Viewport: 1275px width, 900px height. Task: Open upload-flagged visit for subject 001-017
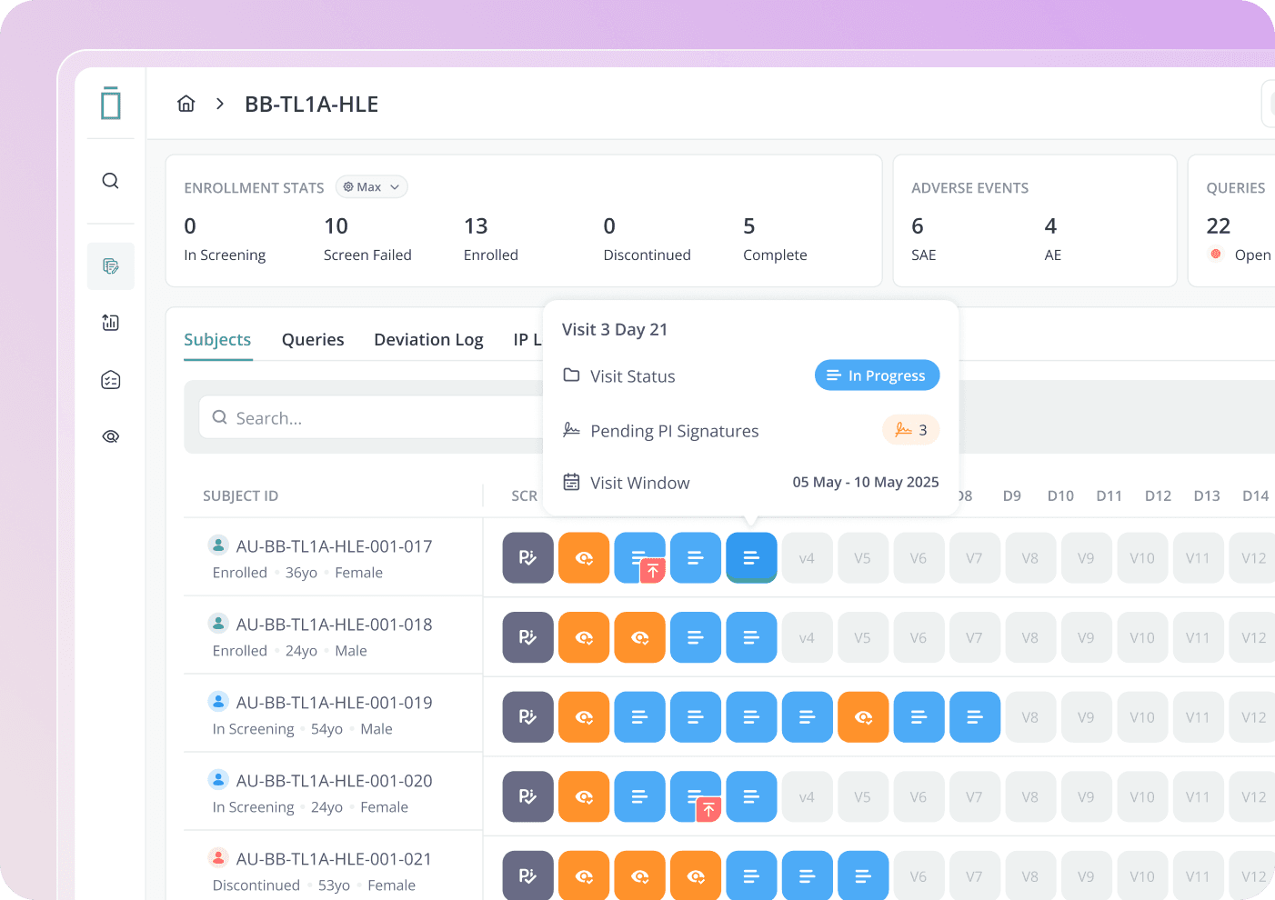tap(640, 558)
